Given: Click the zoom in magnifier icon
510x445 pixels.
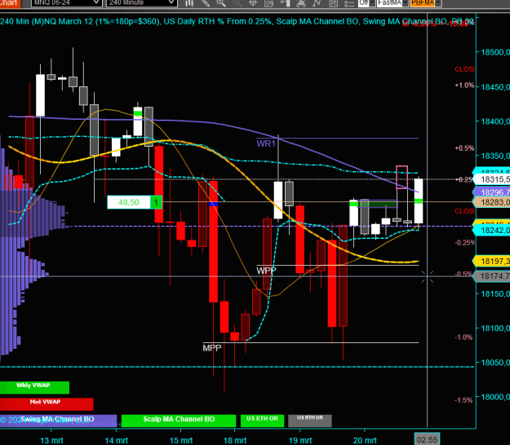Looking at the screenshot, I should point(221,3).
